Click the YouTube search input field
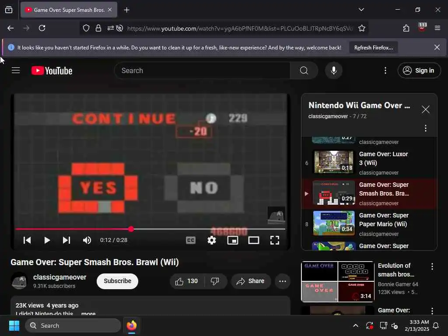Image resolution: width=448 pixels, height=336 pixels. [202, 70]
